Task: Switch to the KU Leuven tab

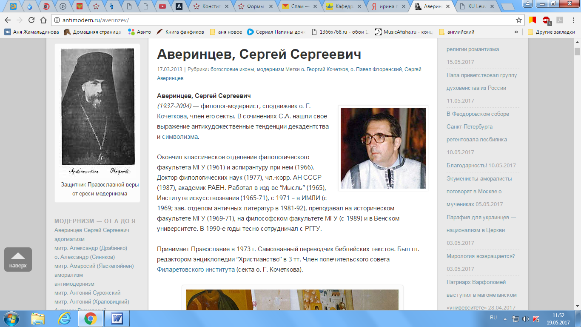Action: point(477,6)
